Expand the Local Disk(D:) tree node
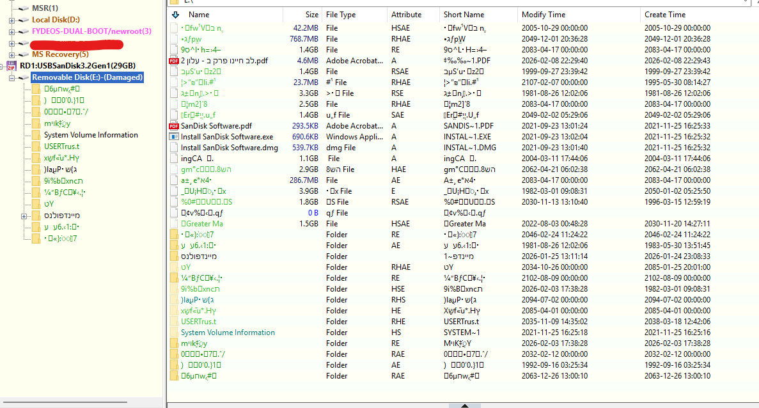 [x=12, y=20]
